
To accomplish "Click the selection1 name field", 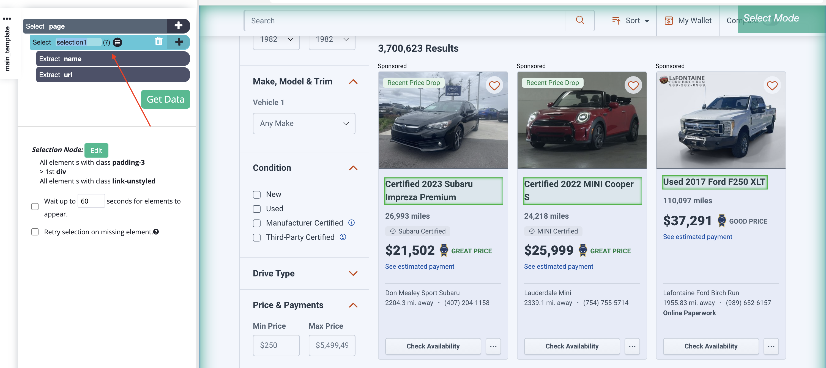I will (78, 42).
